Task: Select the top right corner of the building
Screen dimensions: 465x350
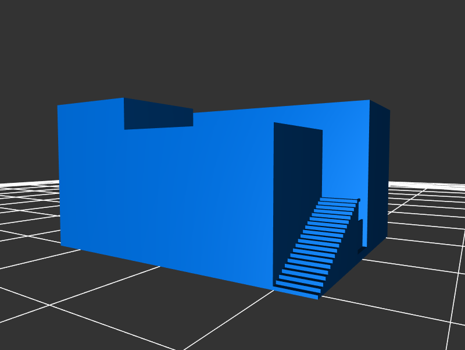Action: point(370,101)
